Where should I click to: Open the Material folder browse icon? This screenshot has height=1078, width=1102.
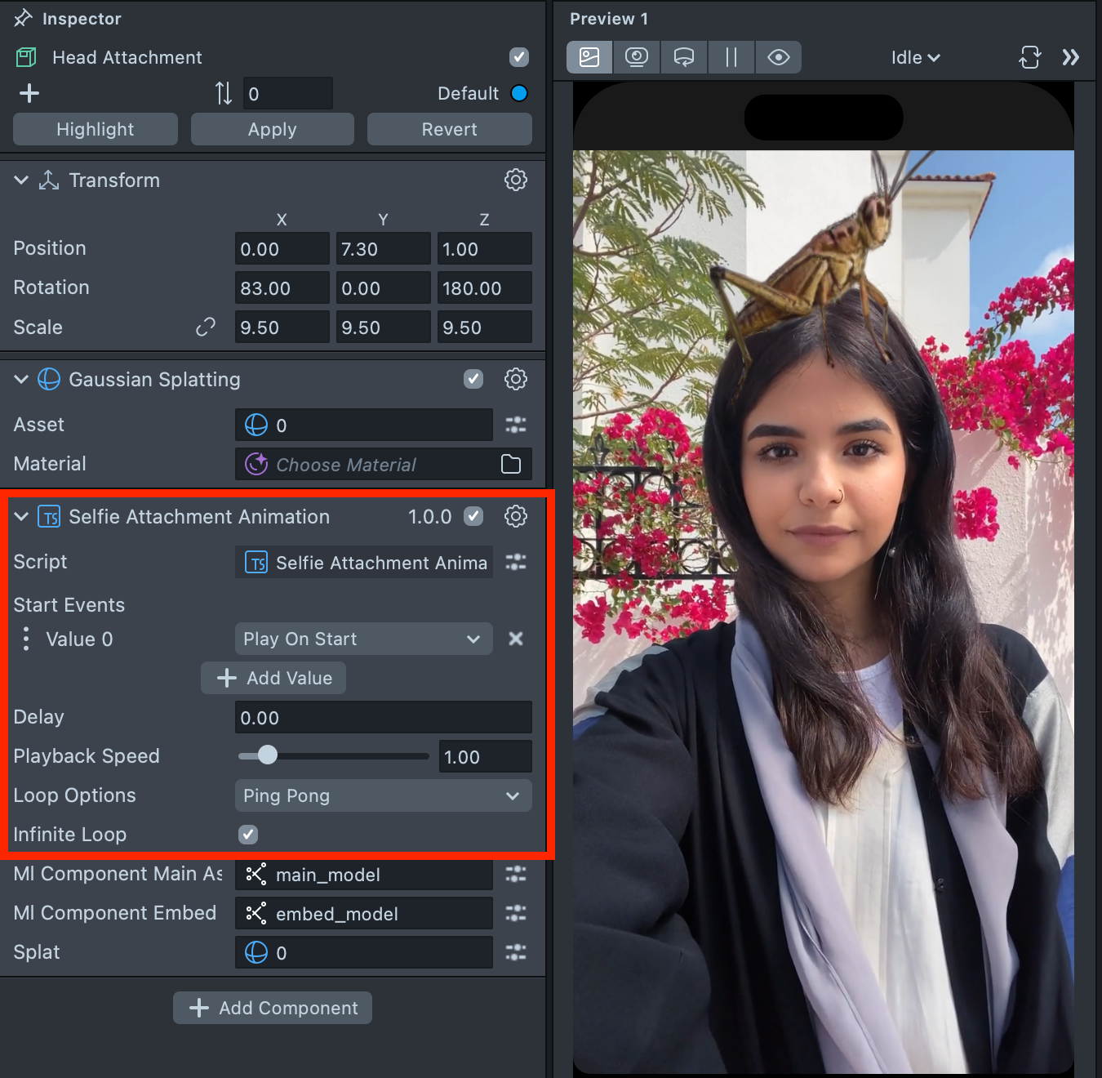(511, 464)
